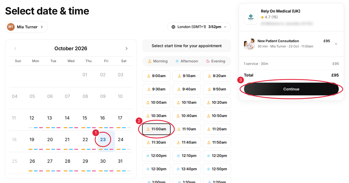Click Rely On Medical (UK) name
Image resolution: width=349 pixels, height=183 pixels.
(281, 11)
